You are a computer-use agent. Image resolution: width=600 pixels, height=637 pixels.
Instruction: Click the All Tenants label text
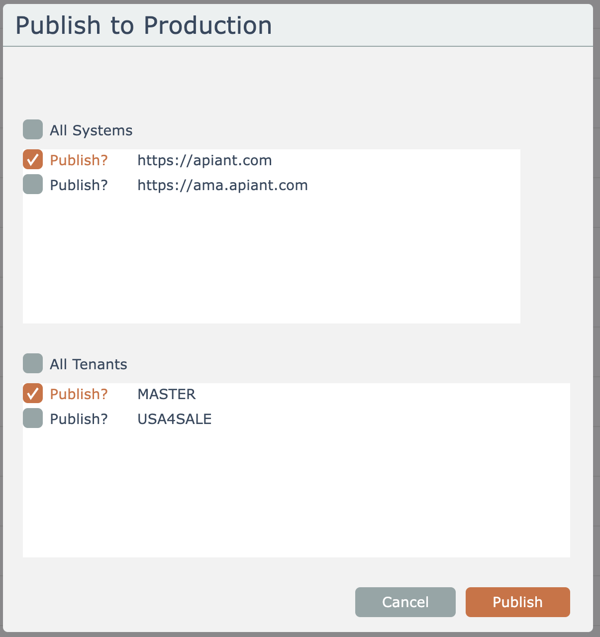pos(89,364)
